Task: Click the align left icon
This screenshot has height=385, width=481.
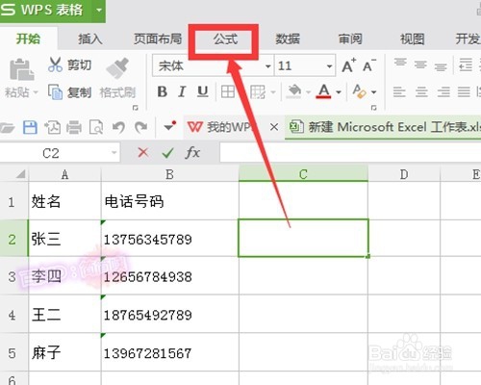Action: pyautogui.click(x=399, y=92)
